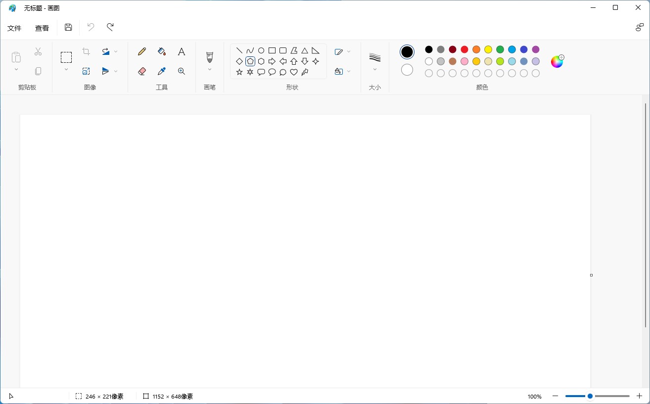Click the Save button
Screen dimensions: 650x404
68,27
